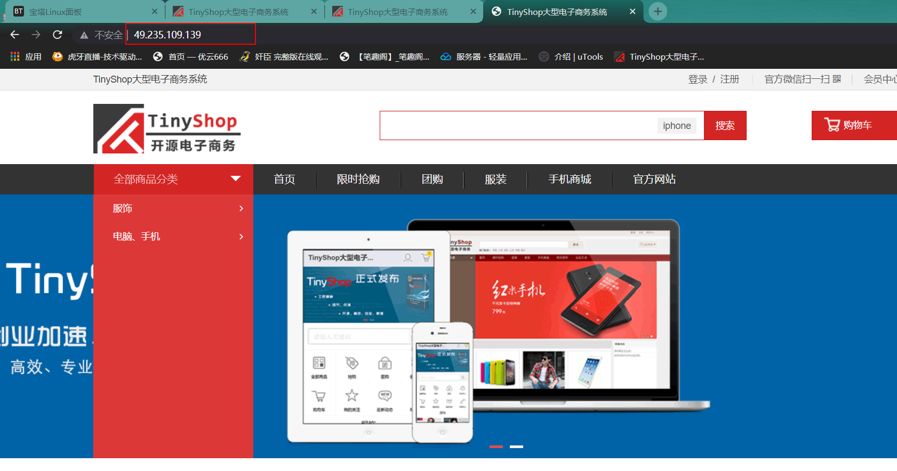
Task: Open the Apps grid icon in bookmarks bar
Action: (15, 56)
